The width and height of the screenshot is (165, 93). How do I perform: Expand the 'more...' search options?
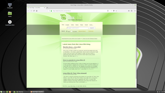pos(91,25)
